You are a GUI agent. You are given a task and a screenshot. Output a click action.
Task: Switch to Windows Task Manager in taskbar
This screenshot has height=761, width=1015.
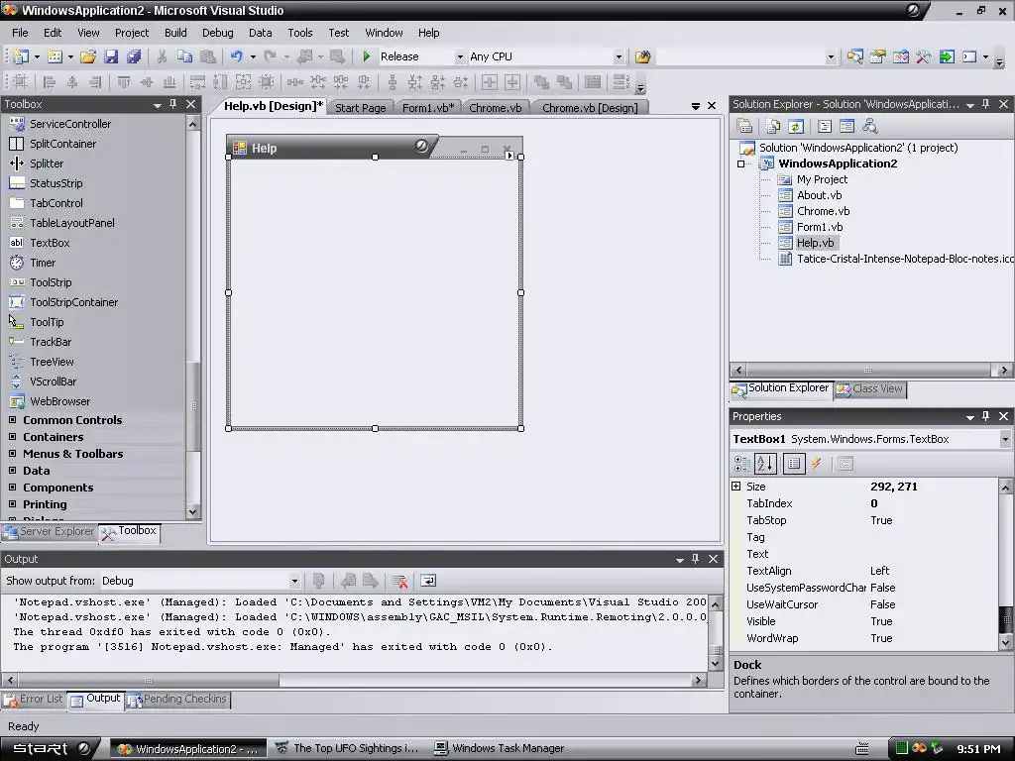500,749
